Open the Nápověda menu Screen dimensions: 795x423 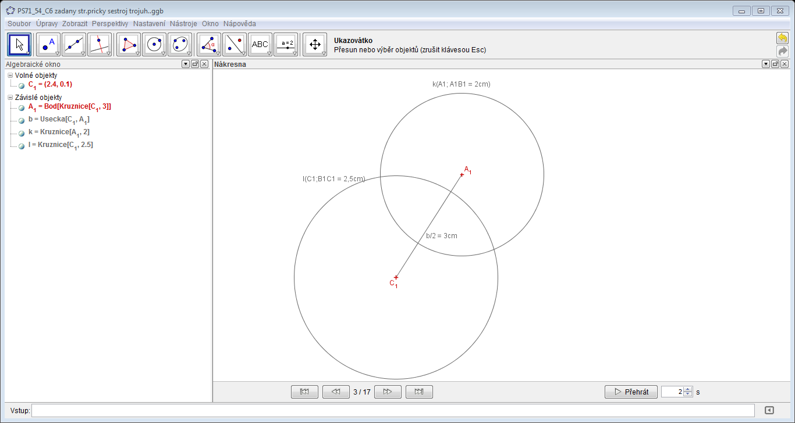(x=239, y=24)
